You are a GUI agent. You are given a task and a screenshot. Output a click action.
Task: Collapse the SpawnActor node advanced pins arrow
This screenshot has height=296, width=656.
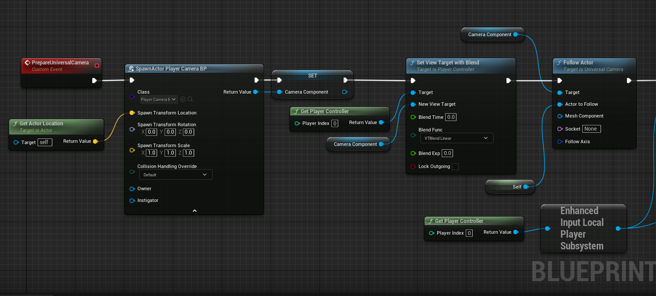pos(195,211)
